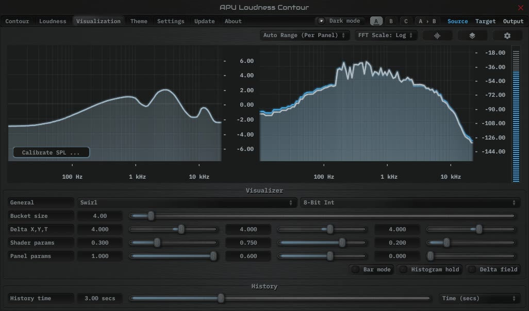This screenshot has height=311, width=529.
Task: Open the FFT Scale: Log dropdown
Action: tap(386, 36)
